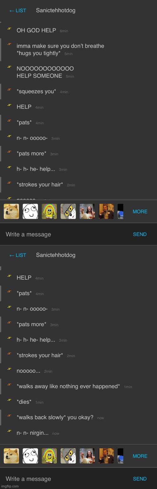The image size is (157, 489).
Task: Click SEND in the upper chat
Action: click(140, 234)
